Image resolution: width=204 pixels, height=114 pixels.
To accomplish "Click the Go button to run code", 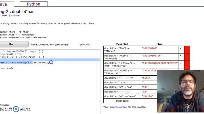I will click(14, 44).
